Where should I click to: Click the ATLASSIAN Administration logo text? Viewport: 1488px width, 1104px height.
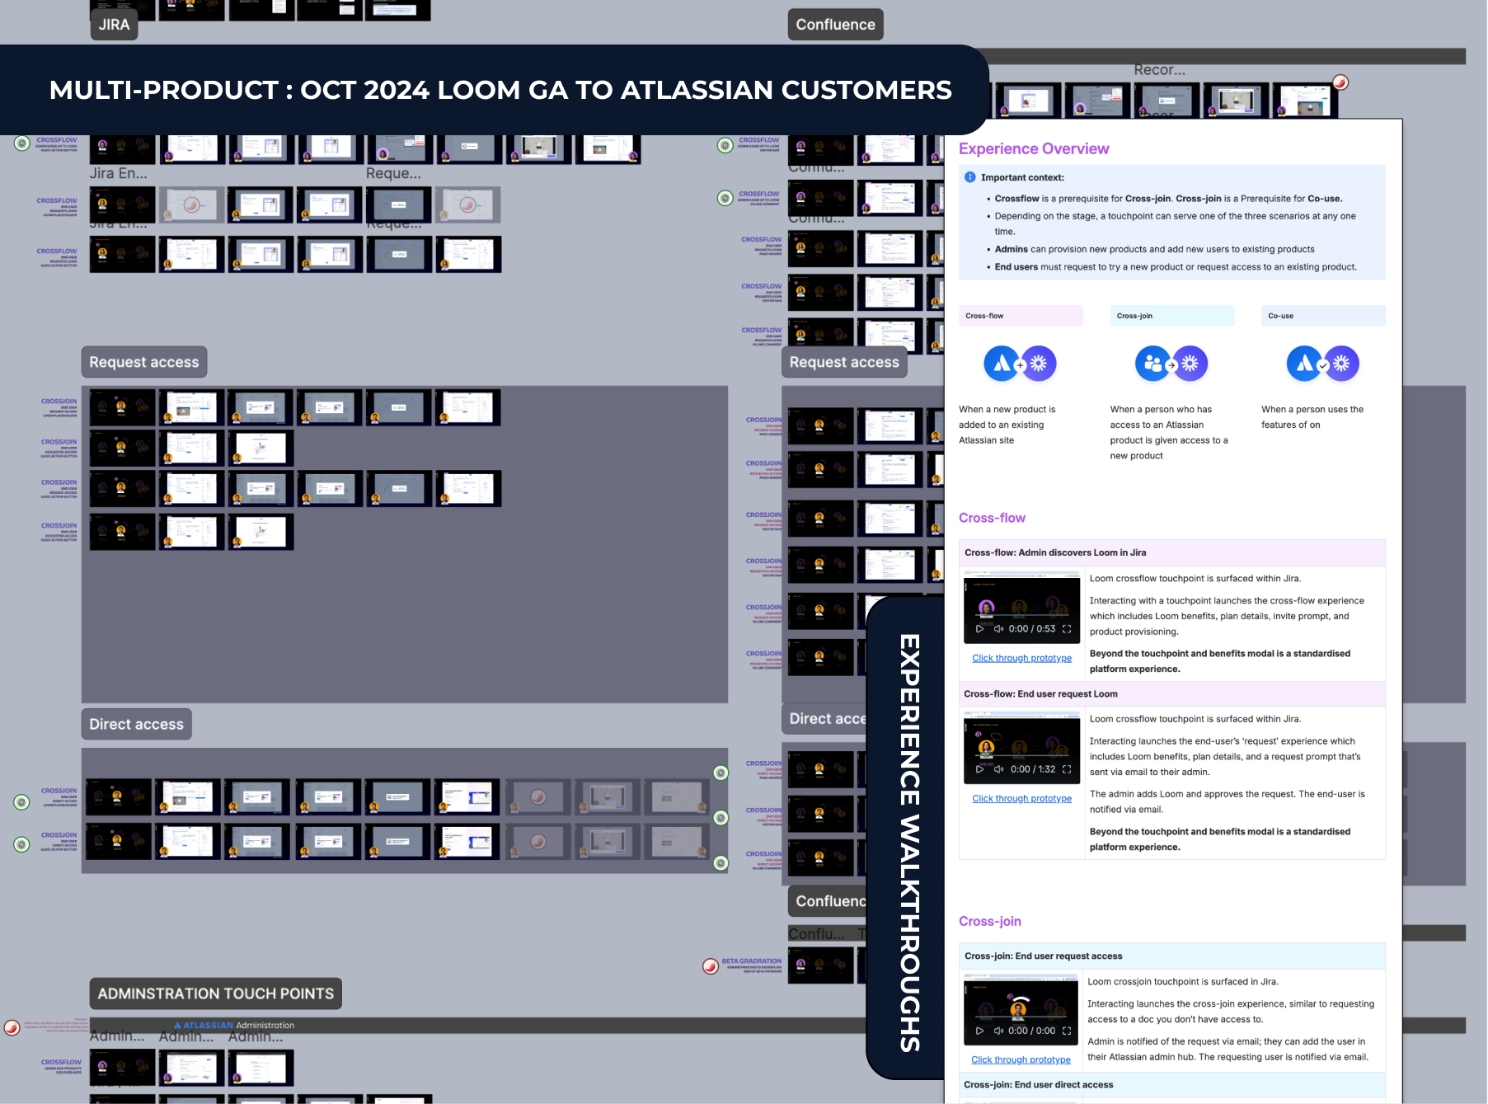[x=234, y=1026]
